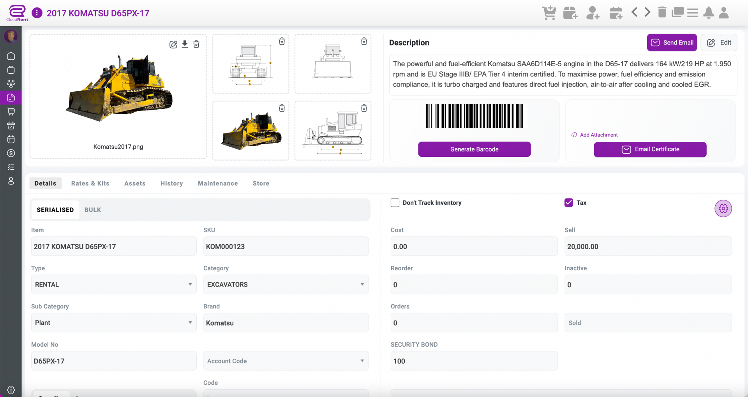
Task: Click the Send Email button
Action: [x=672, y=43]
